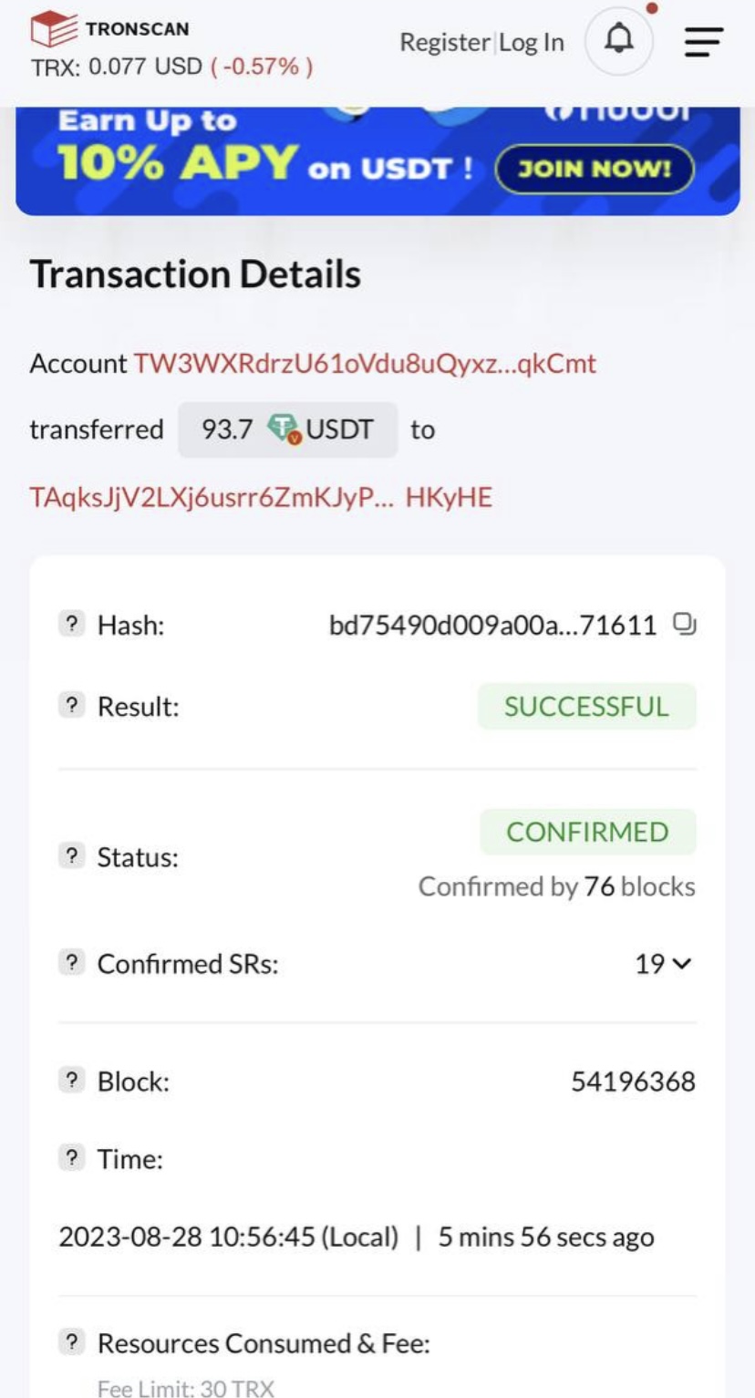755x1398 pixels.
Task: Click the Status help question icon
Action: (x=71, y=856)
